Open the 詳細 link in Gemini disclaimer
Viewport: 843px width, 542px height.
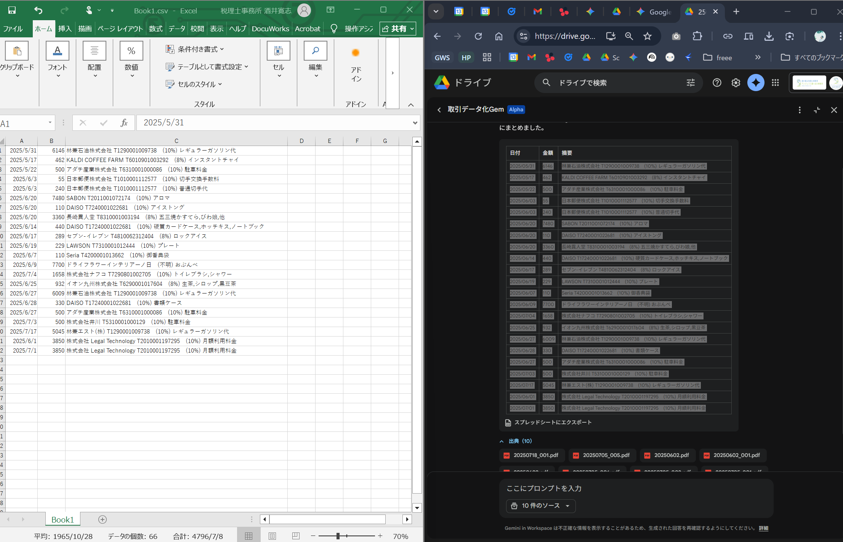[x=763, y=528]
